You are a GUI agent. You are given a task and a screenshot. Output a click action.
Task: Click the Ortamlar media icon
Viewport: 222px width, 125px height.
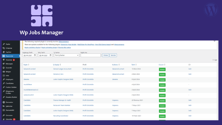coord(4,48)
